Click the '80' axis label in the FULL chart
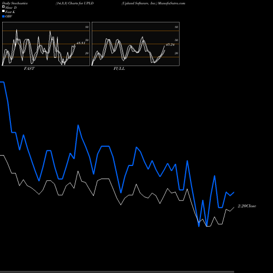 coord(176,27)
